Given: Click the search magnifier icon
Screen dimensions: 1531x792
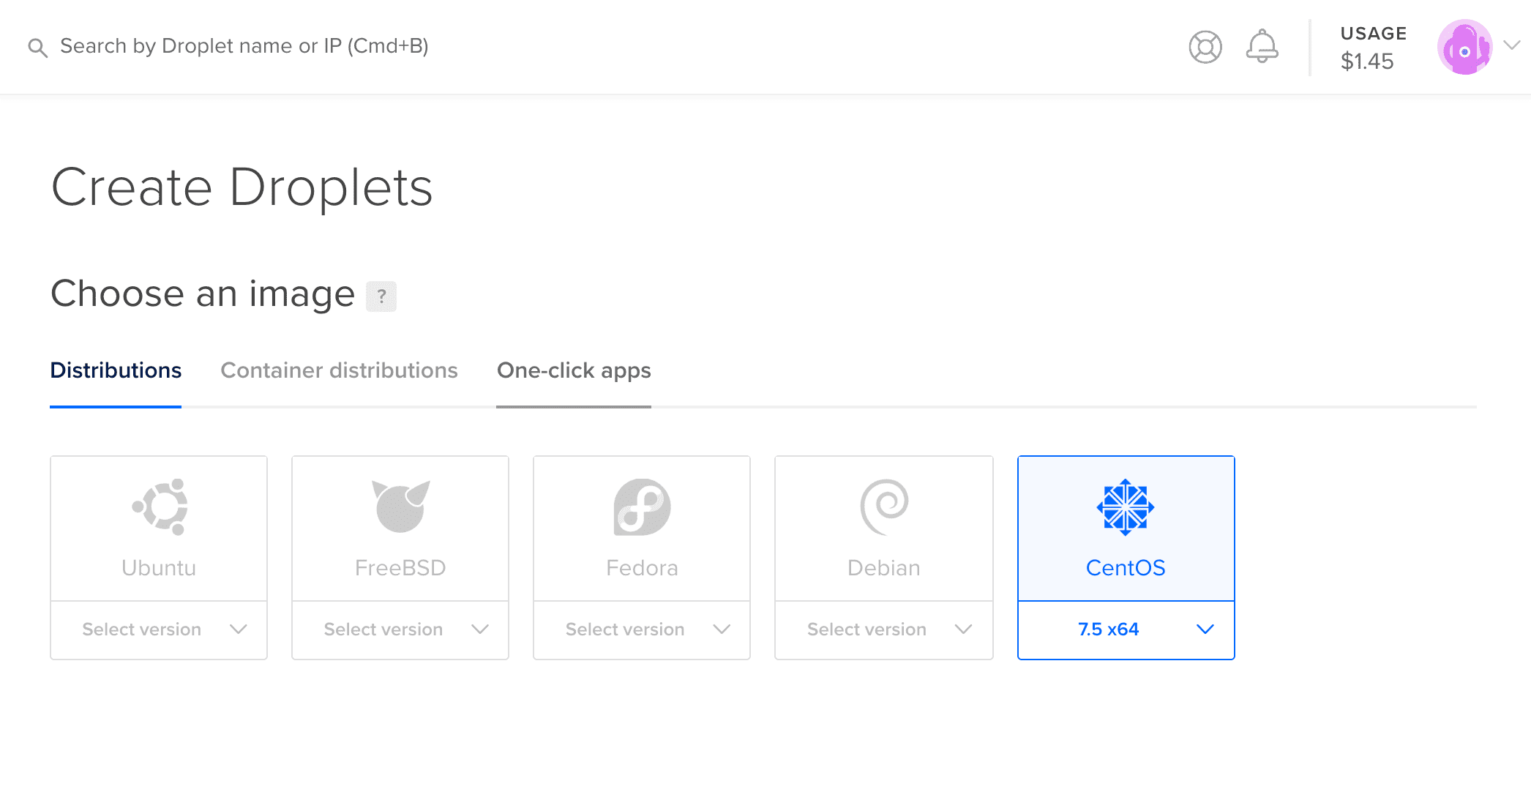Looking at the screenshot, I should 38,48.
